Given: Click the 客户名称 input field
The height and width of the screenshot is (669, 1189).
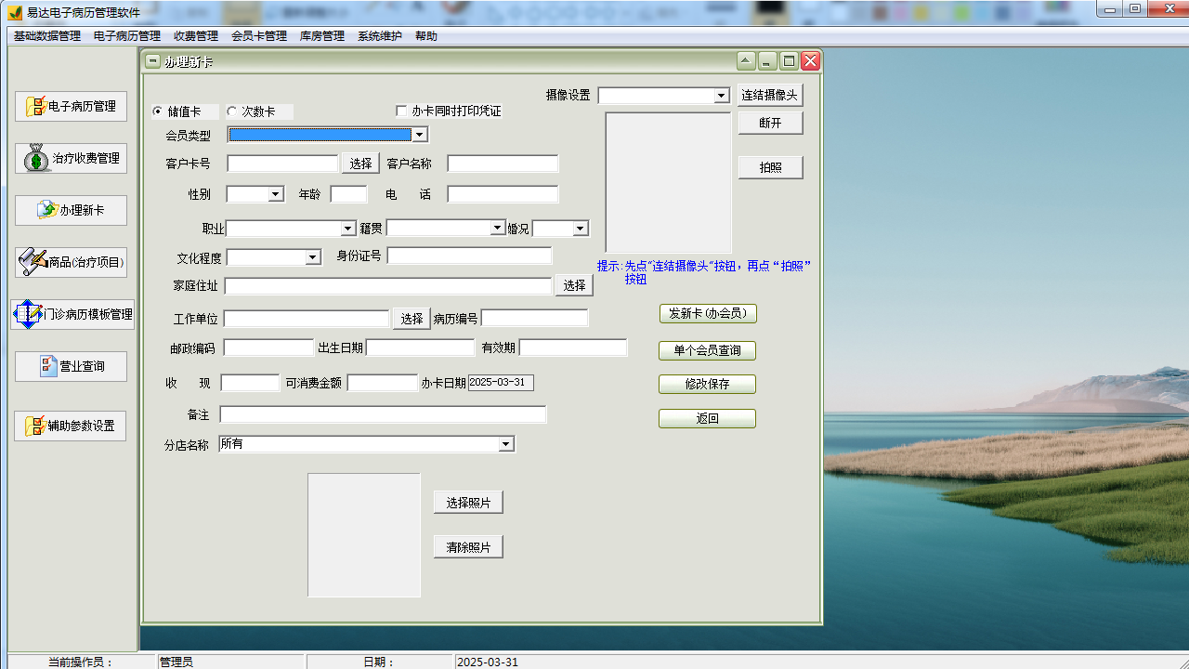Looking at the screenshot, I should pyautogui.click(x=503, y=164).
